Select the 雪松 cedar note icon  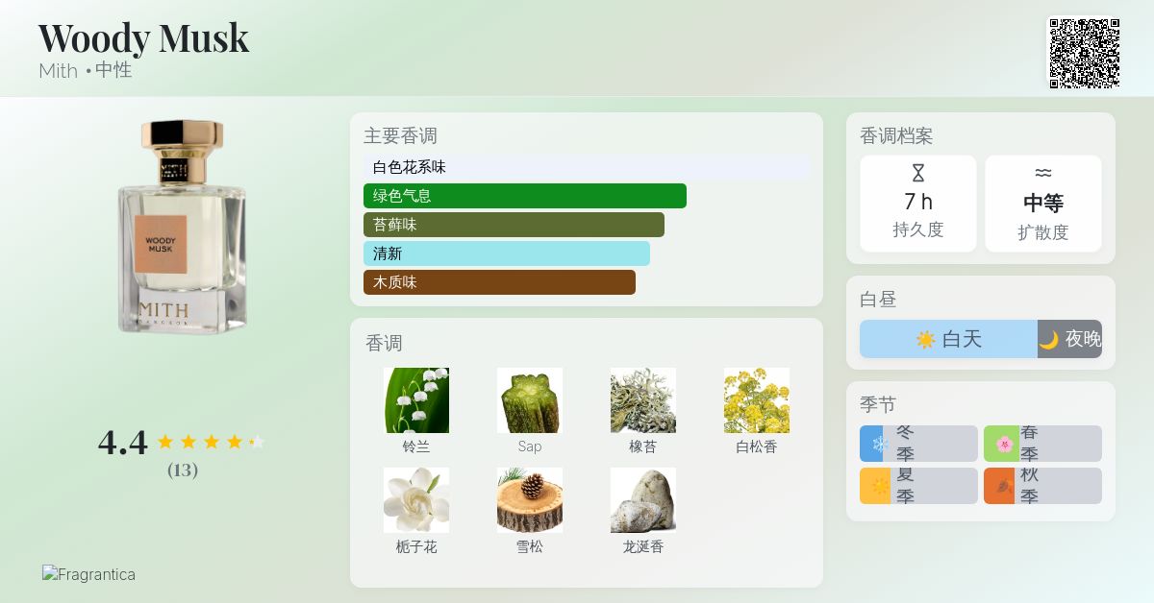point(530,499)
